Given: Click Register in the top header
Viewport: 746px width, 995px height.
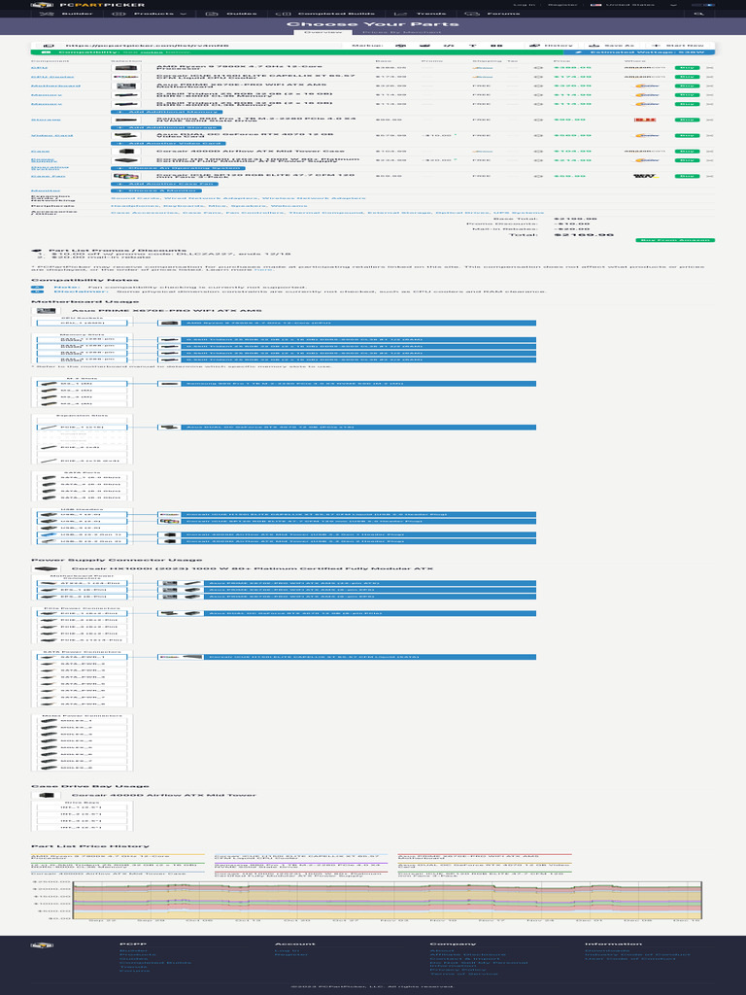Looking at the screenshot, I should pos(562,5).
